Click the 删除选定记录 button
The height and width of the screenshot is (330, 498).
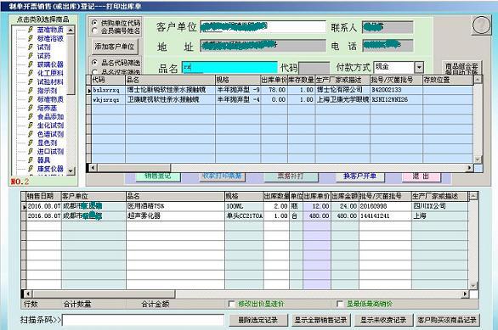pos(258,320)
